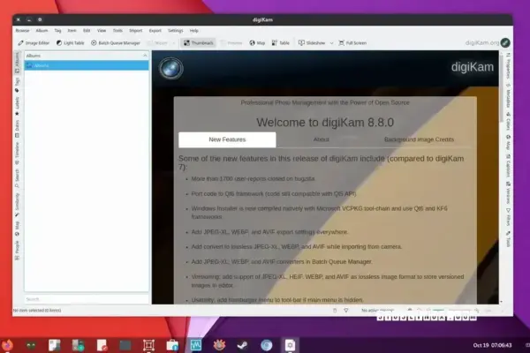Viewport: 530px width, 353px height.
Task: Open the Versions right sidebar tab
Action: (508, 193)
